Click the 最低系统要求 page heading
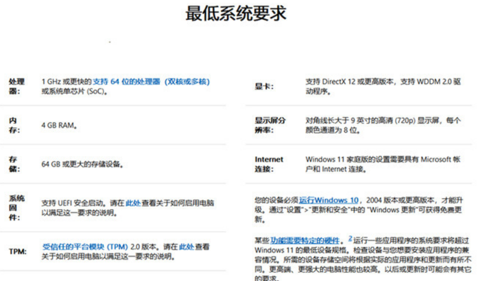Screen dimensions: 482x281 (236, 14)
